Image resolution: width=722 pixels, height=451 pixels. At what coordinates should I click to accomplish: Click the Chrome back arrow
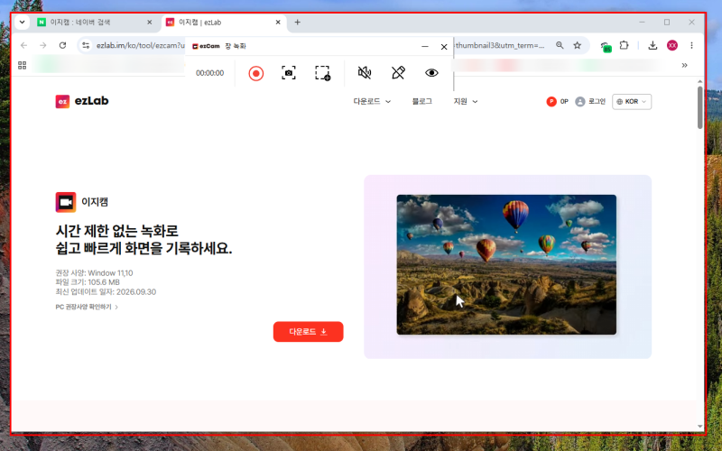click(x=24, y=45)
